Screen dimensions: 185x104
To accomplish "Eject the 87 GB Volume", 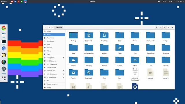I will [63, 77].
